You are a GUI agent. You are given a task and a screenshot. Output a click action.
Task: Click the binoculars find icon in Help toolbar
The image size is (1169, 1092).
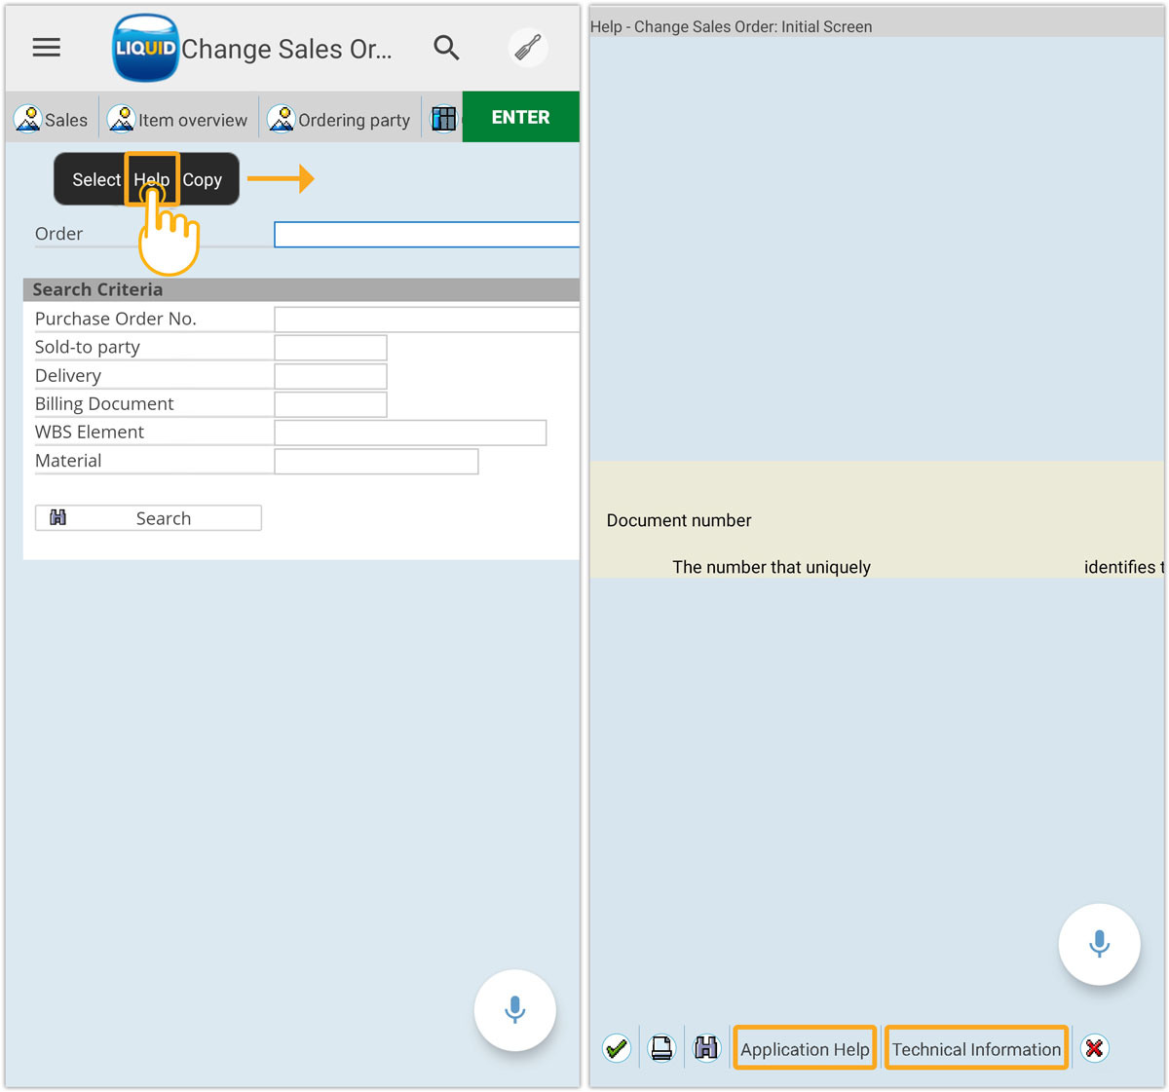click(x=706, y=1048)
